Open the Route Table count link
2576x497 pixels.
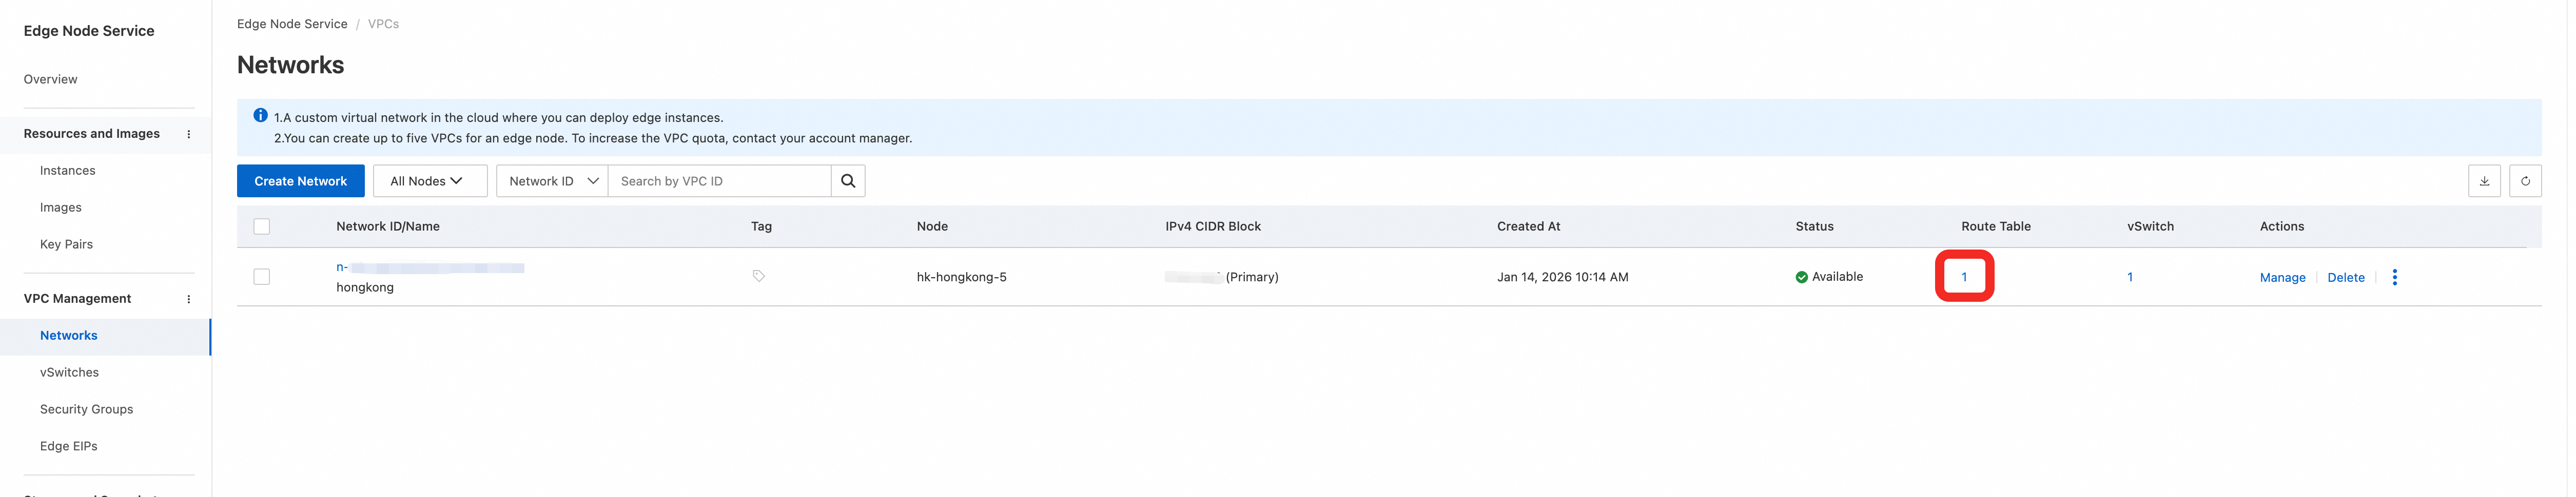pyautogui.click(x=1964, y=277)
